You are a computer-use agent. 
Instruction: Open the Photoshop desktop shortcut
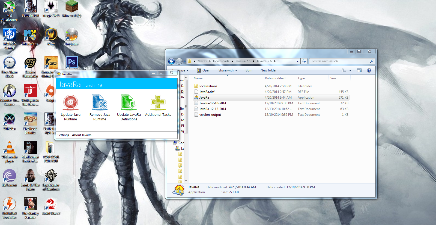72,62
